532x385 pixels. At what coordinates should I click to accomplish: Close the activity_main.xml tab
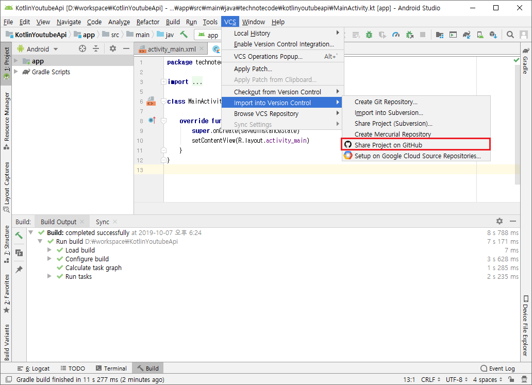(202, 49)
